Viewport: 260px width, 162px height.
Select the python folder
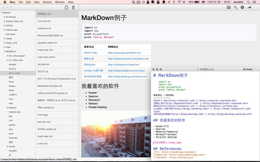[x=12, y=125]
